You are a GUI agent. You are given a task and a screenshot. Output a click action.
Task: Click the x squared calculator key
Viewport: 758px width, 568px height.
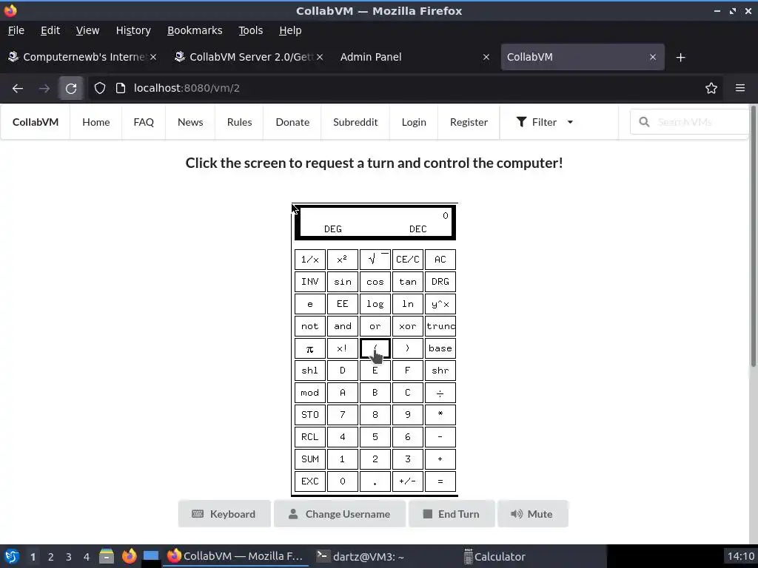point(342,260)
